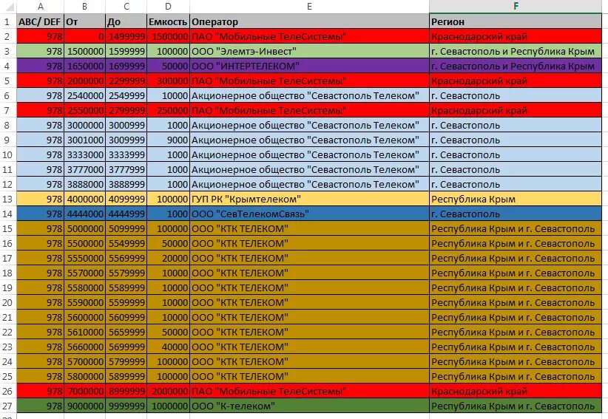Select the ООО "СевТелекомСвязь" cell

[x=309, y=214]
